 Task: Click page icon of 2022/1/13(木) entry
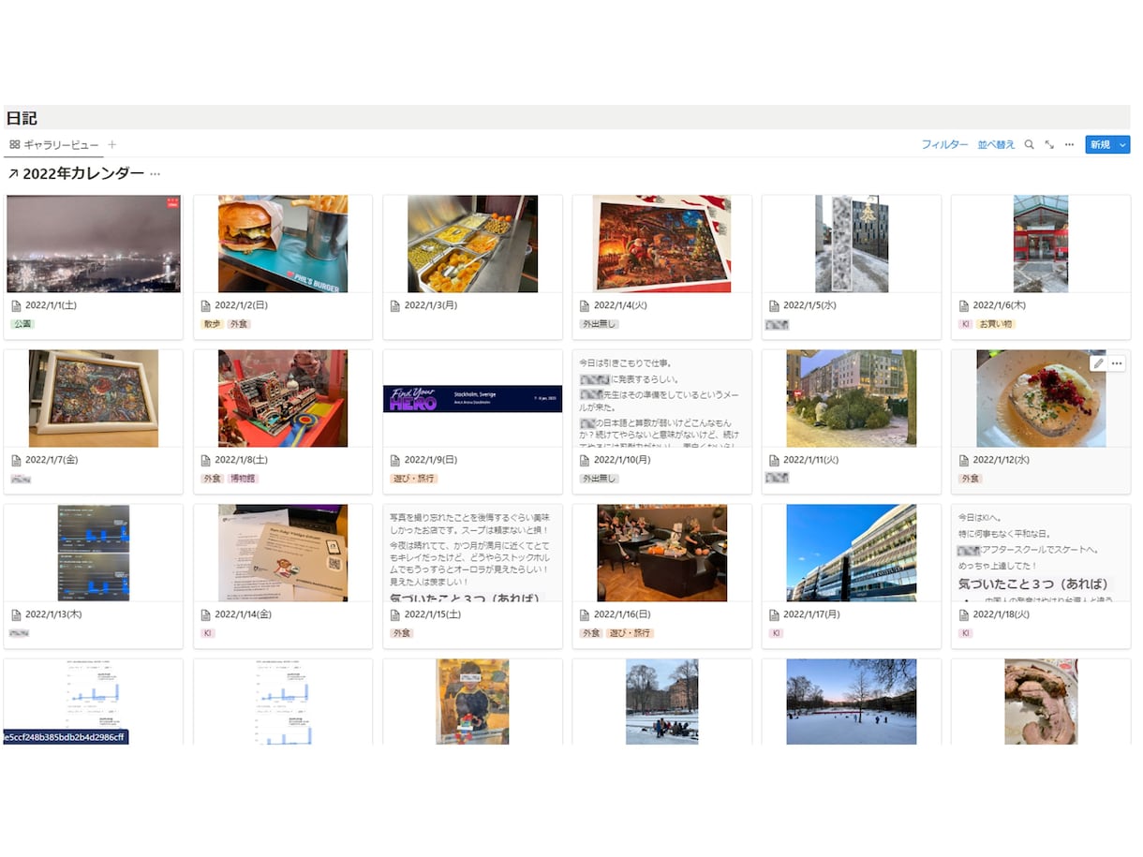(x=16, y=614)
